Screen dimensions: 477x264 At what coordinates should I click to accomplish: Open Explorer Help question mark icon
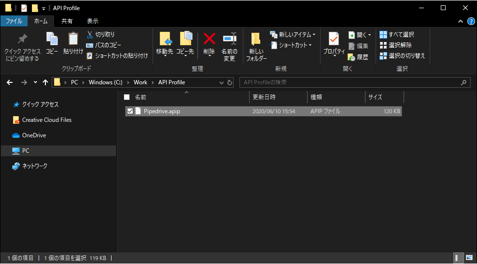[x=471, y=21]
